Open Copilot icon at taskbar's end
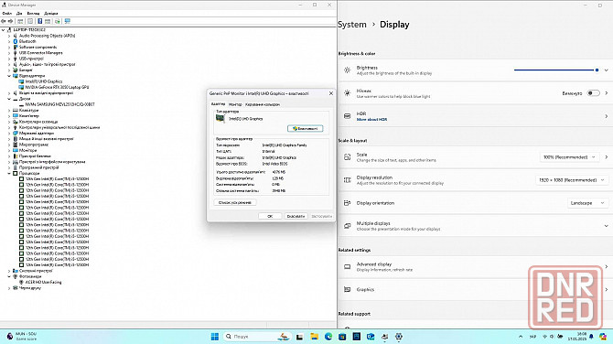Image resolution: width=613 pixels, height=344 pixels. tap(603, 337)
